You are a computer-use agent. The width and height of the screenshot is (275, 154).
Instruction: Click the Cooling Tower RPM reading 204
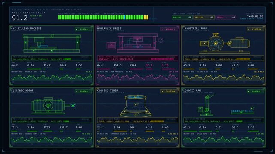pyautogui.click(x=132, y=127)
